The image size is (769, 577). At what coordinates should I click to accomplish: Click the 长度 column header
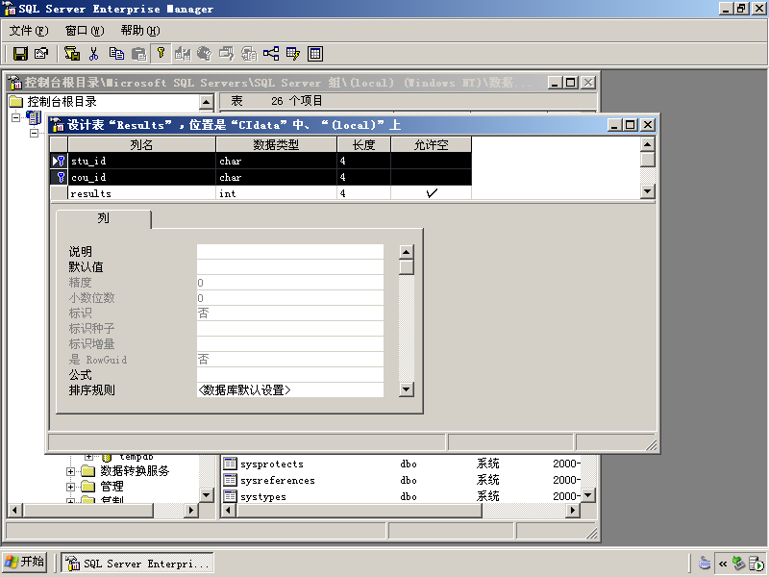364,145
